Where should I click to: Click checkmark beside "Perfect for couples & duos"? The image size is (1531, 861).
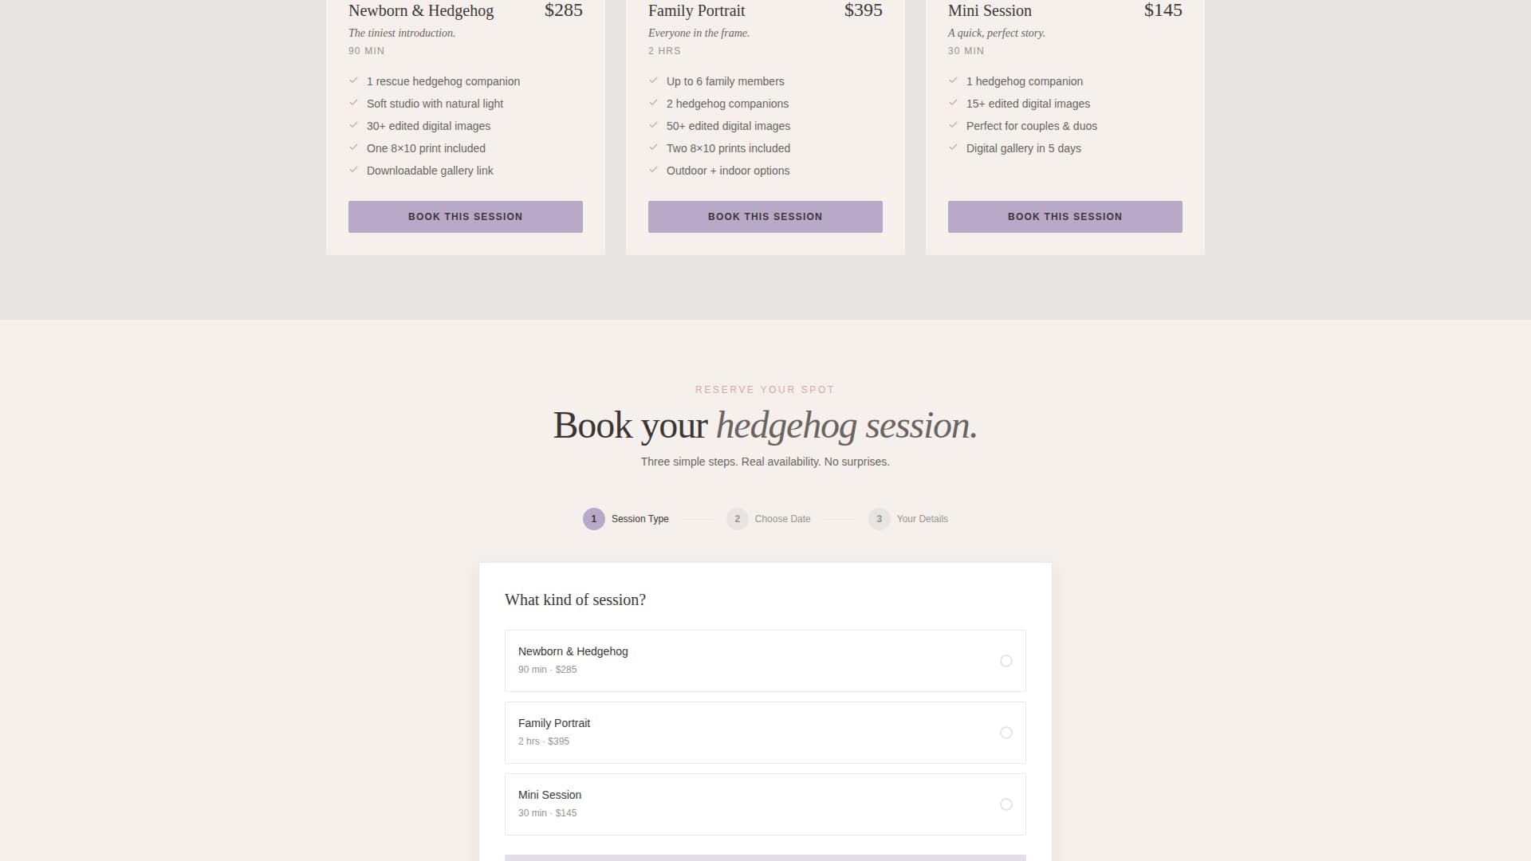tap(953, 125)
